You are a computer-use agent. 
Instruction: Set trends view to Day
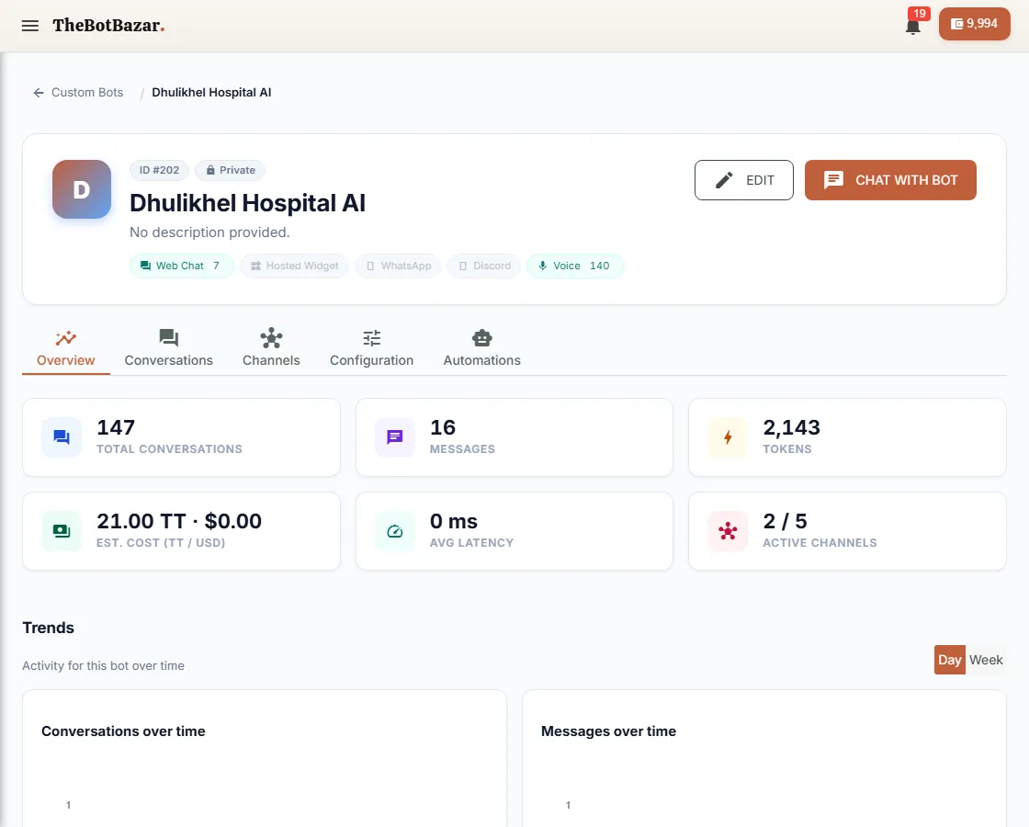950,660
